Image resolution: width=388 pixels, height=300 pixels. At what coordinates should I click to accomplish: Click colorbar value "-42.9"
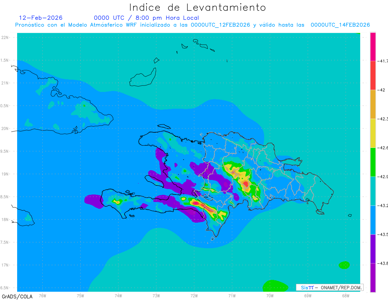tap(383, 177)
